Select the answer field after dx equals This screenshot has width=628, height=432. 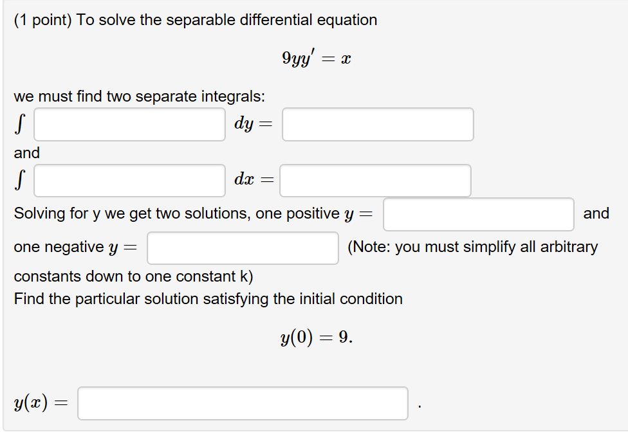pos(374,181)
